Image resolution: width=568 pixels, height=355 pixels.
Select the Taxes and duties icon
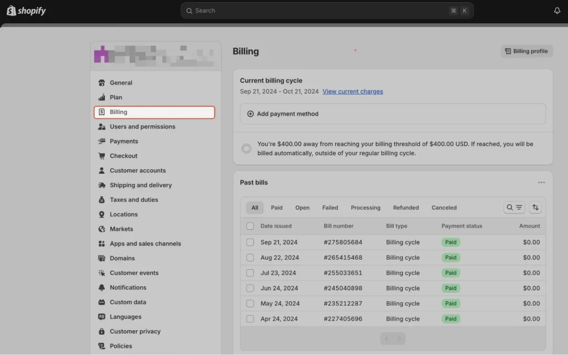point(102,199)
